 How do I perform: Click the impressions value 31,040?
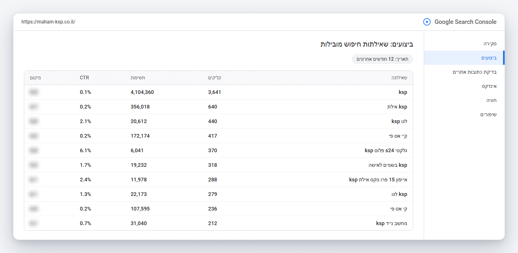[x=139, y=223]
